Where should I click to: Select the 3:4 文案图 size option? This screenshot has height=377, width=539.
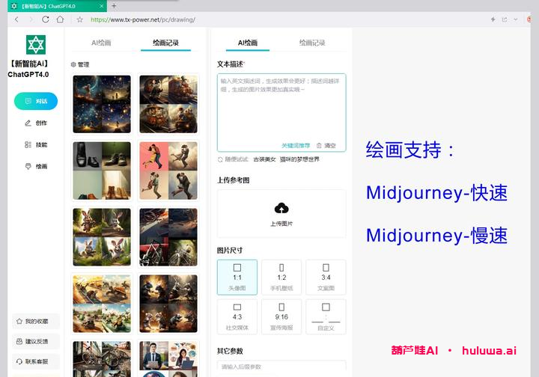click(x=326, y=278)
